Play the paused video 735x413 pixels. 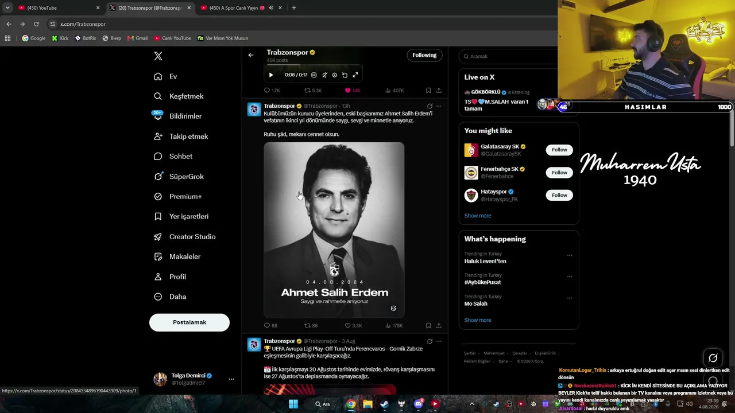tap(271, 75)
